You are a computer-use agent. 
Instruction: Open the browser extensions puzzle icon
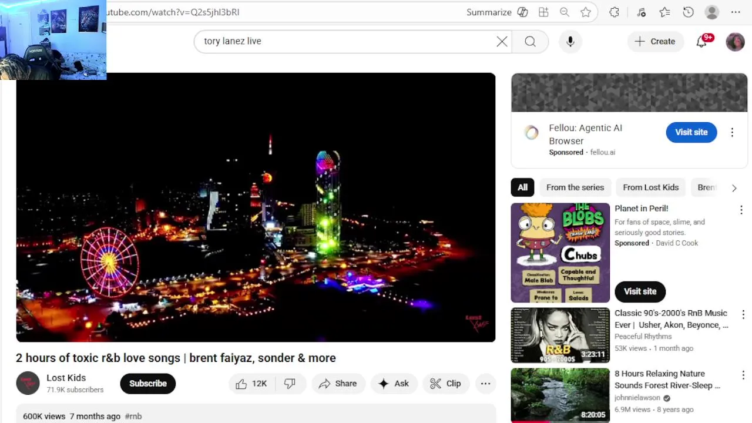[x=614, y=12]
